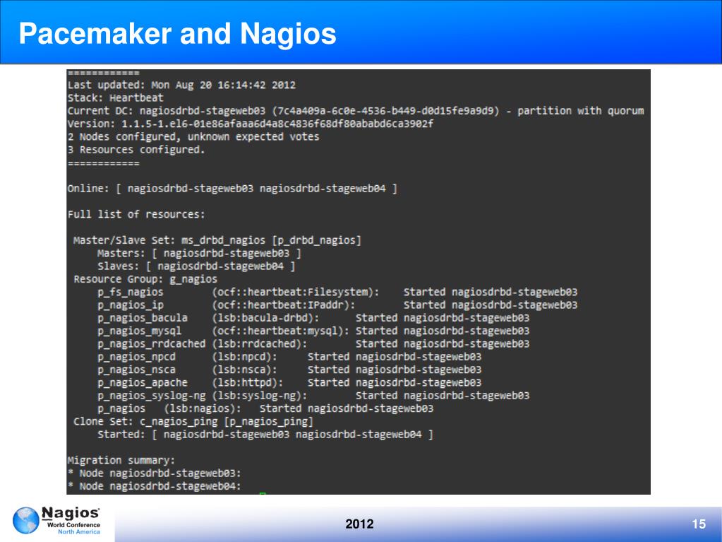Click the p_nagios_ip resource row
This screenshot has height=542, width=722.
[337, 305]
